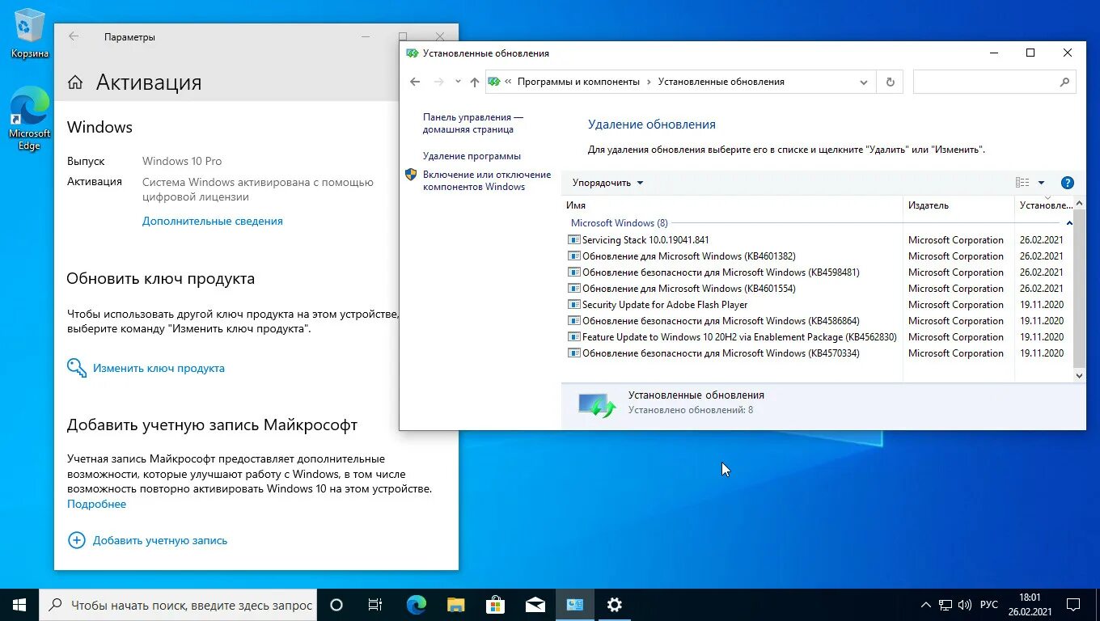Screen dimensions: 1100x621
Task: Click the network icon in system tray
Action: click(x=946, y=605)
